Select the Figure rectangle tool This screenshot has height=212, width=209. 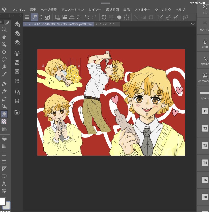coord(4,154)
